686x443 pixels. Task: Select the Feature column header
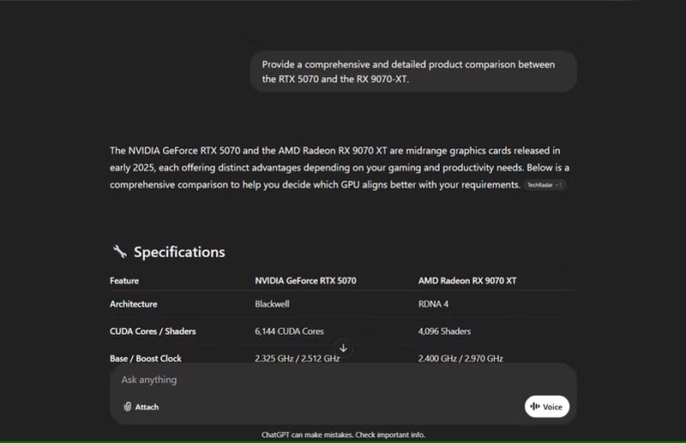pos(124,280)
